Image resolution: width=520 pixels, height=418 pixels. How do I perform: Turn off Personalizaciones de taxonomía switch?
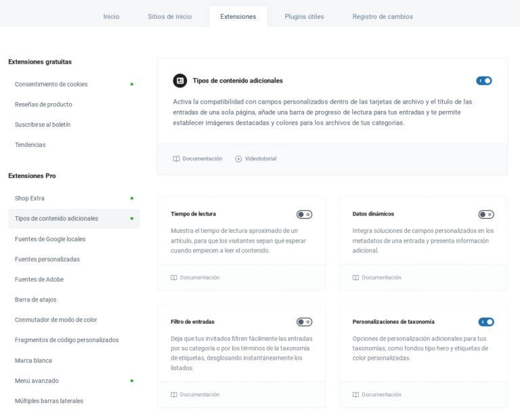tap(486, 322)
